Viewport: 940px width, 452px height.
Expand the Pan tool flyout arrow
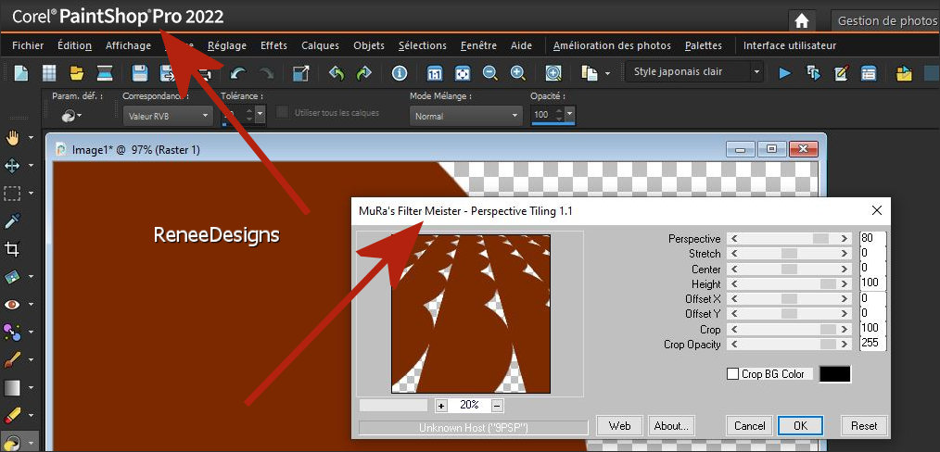(31, 138)
